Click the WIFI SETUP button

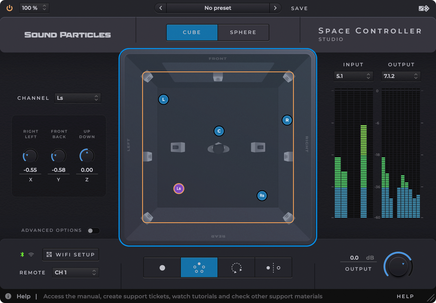[x=70, y=254]
